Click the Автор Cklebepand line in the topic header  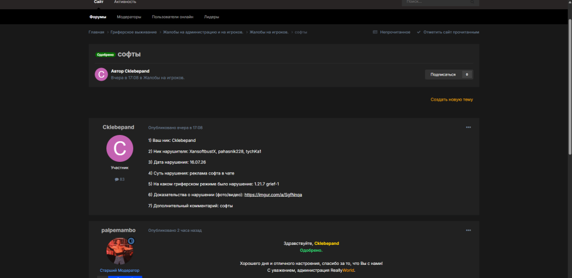pyautogui.click(x=130, y=71)
